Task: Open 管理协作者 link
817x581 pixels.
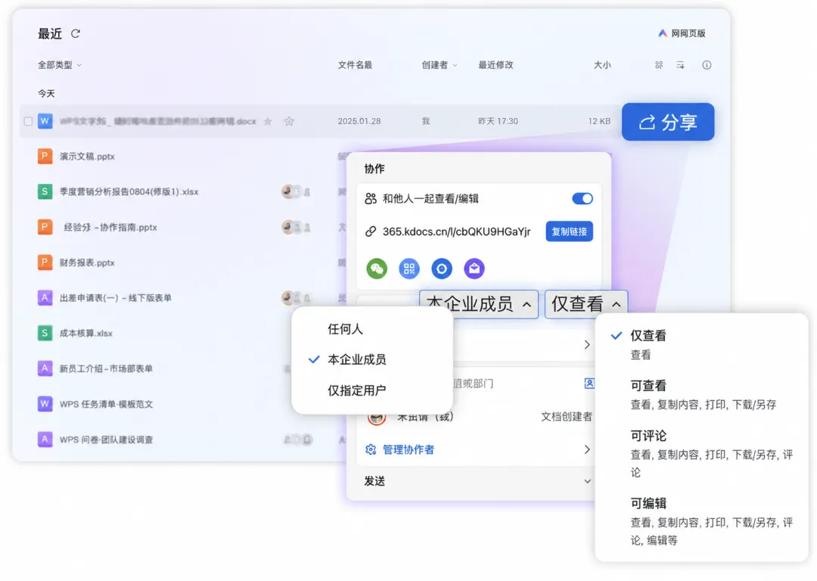Action: (408, 449)
